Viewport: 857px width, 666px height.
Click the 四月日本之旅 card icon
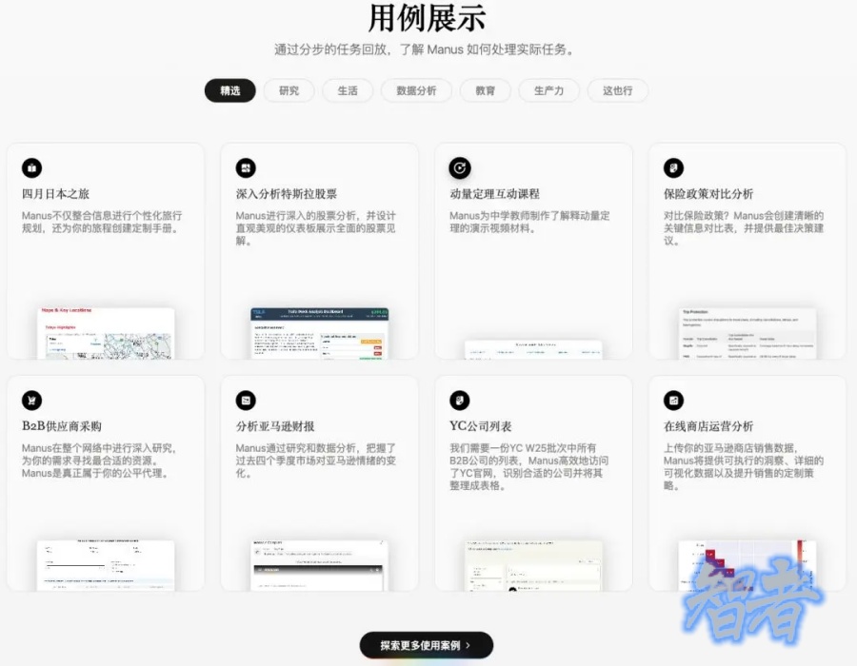[31, 168]
